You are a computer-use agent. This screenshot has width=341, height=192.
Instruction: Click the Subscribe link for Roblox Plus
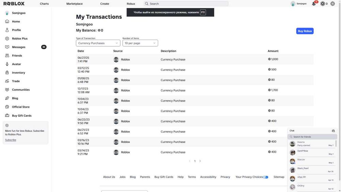pyautogui.click(x=11, y=140)
